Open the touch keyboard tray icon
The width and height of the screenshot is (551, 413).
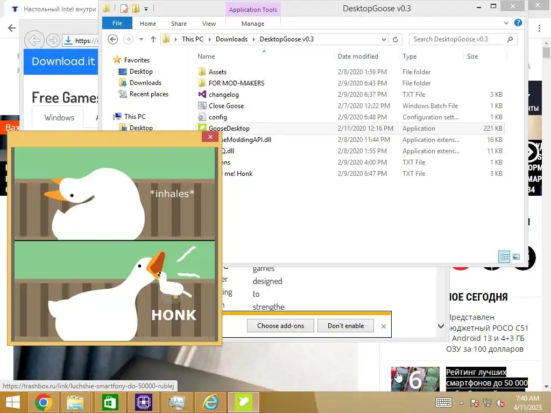click(443, 402)
